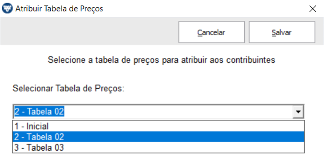The height and width of the screenshot is (156, 324).
Task: Assign the Inicial price table from the list
Action: click(158, 126)
